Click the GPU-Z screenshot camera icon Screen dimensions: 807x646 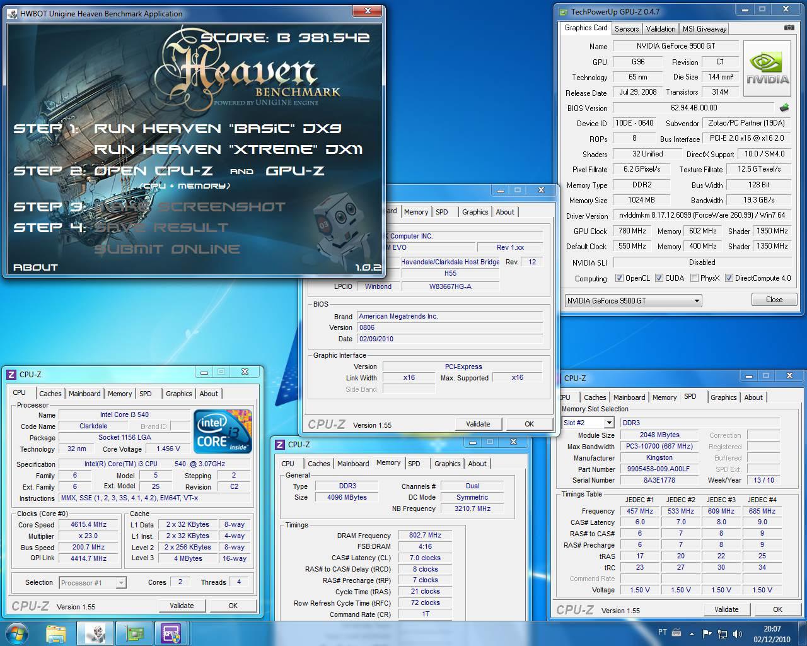pos(789,28)
